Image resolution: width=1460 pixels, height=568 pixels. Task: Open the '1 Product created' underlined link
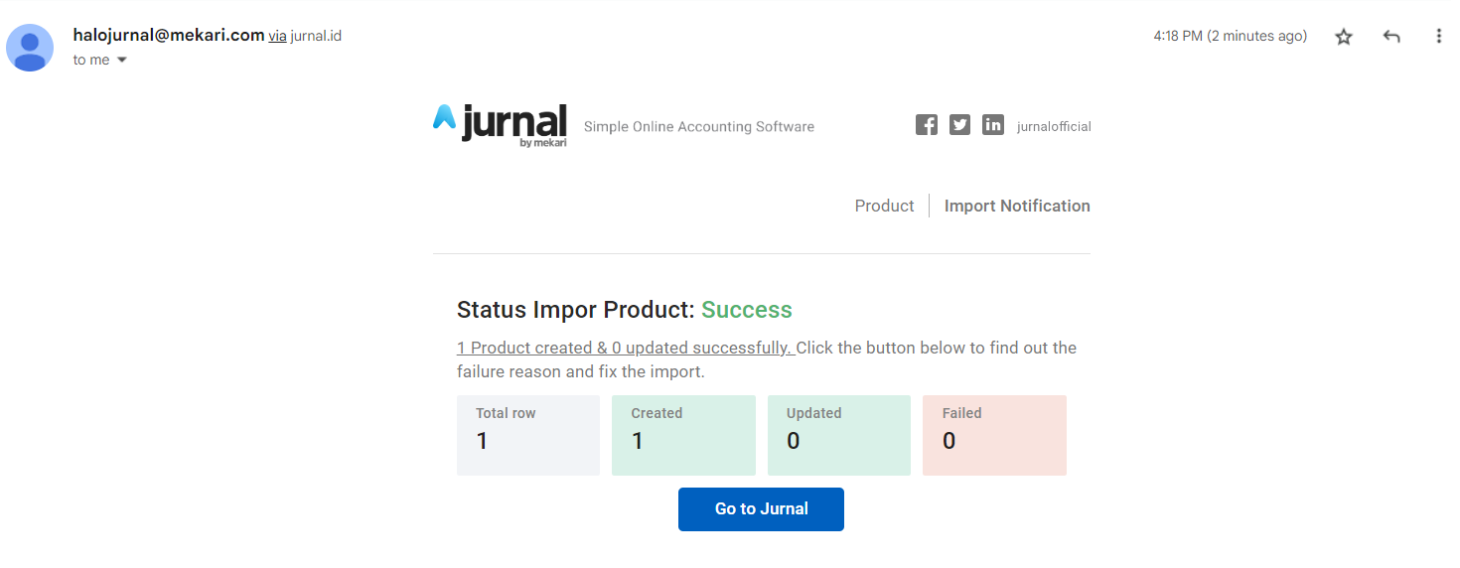[x=625, y=348]
